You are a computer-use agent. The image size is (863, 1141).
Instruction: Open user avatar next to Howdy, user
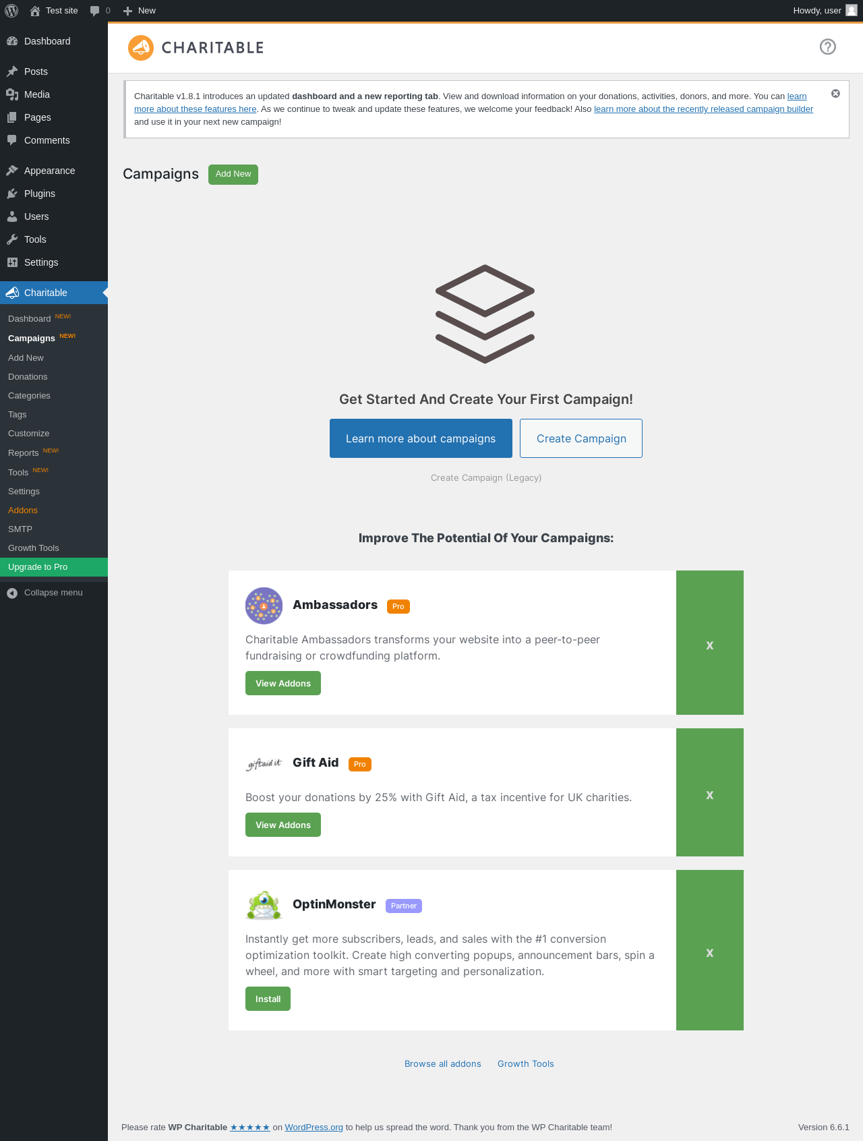pos(852,10)
